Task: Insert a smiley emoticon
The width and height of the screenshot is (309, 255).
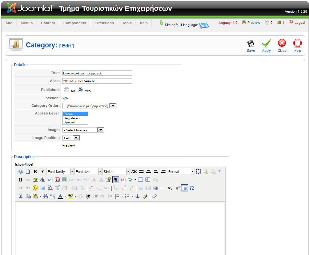Action: coord(35,188)
